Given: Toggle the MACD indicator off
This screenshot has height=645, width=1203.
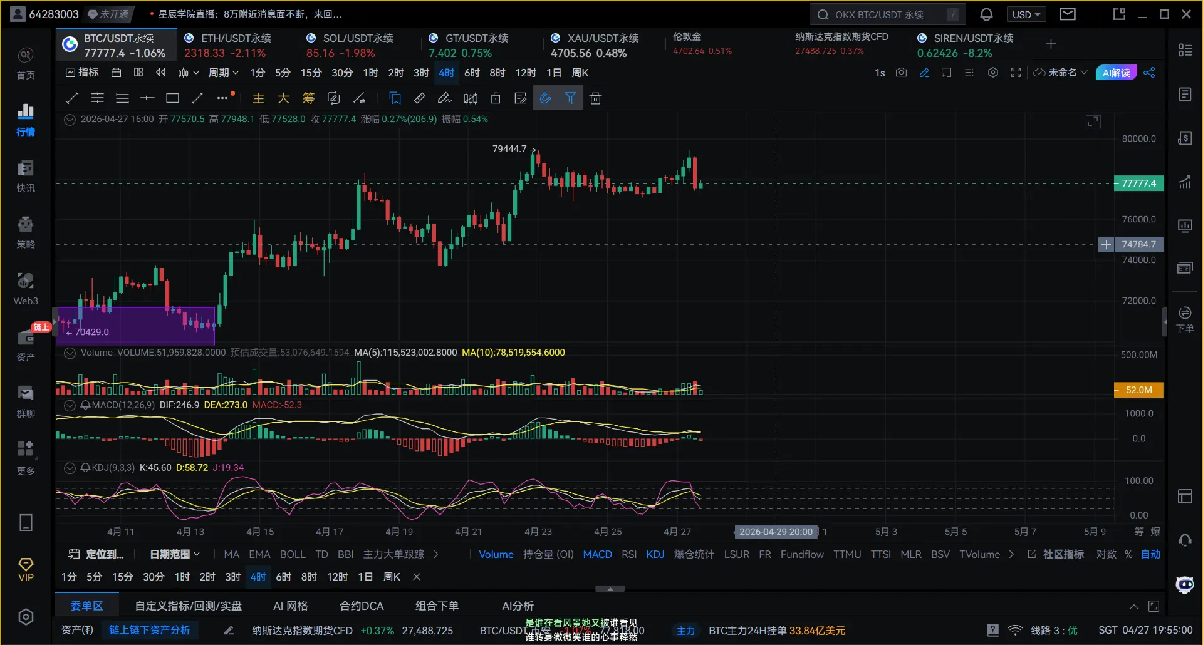Looking at the screenshot, I should click(596, 554).
